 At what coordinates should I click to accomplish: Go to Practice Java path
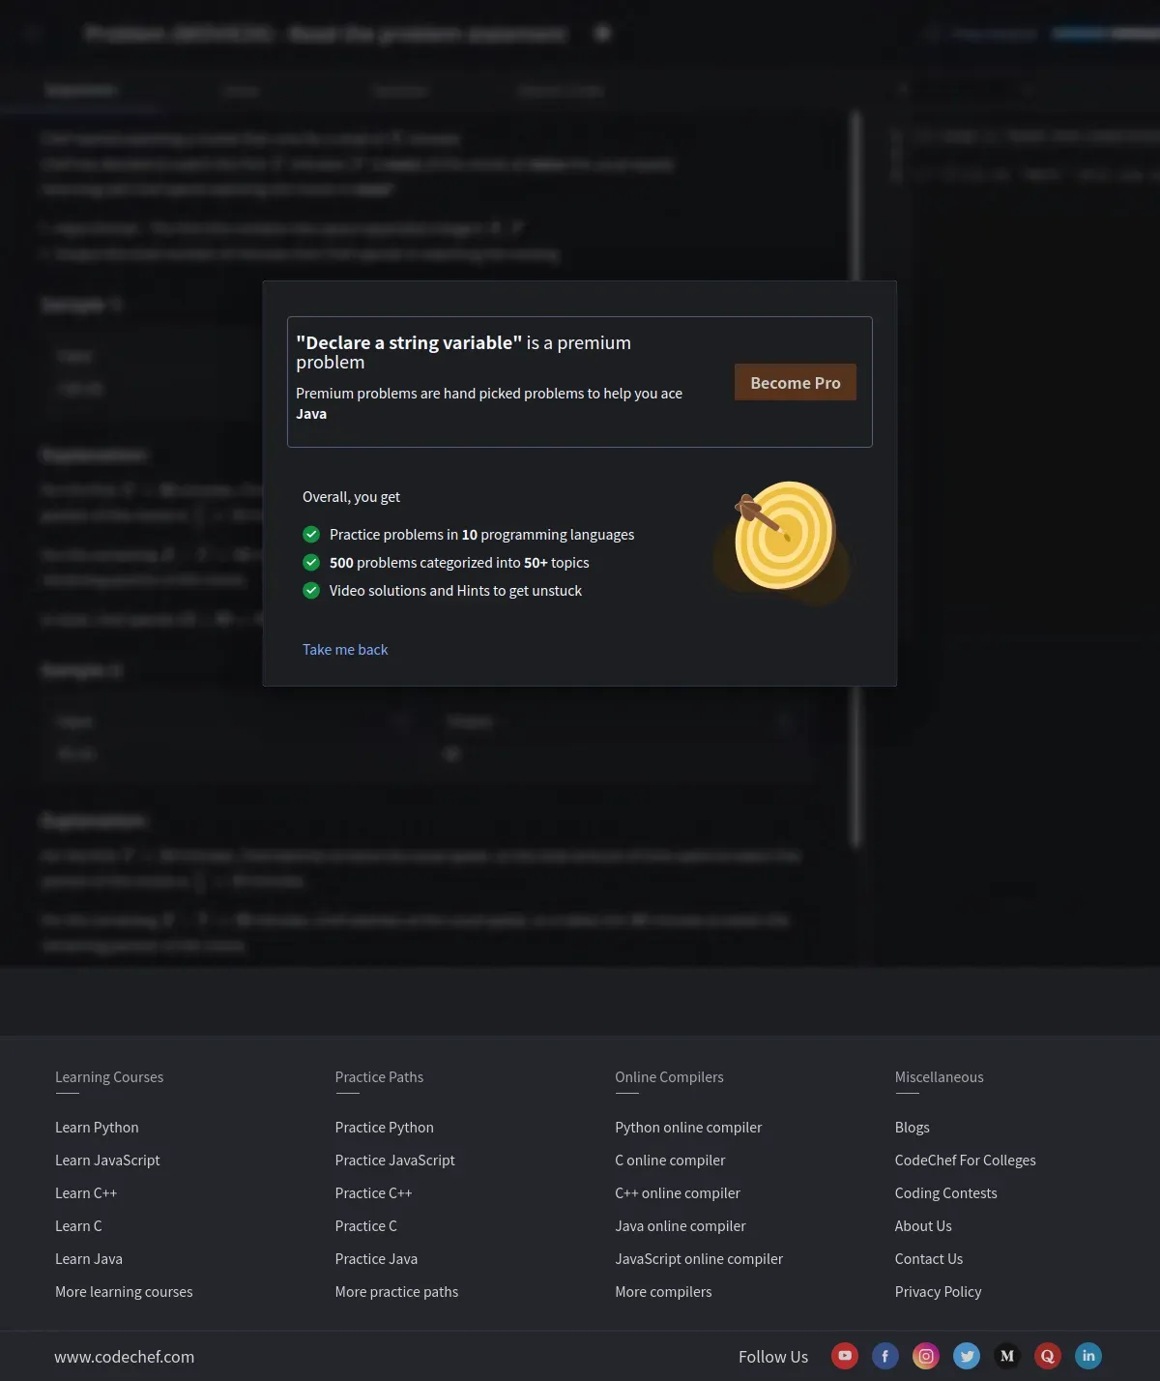(376, 1258)
